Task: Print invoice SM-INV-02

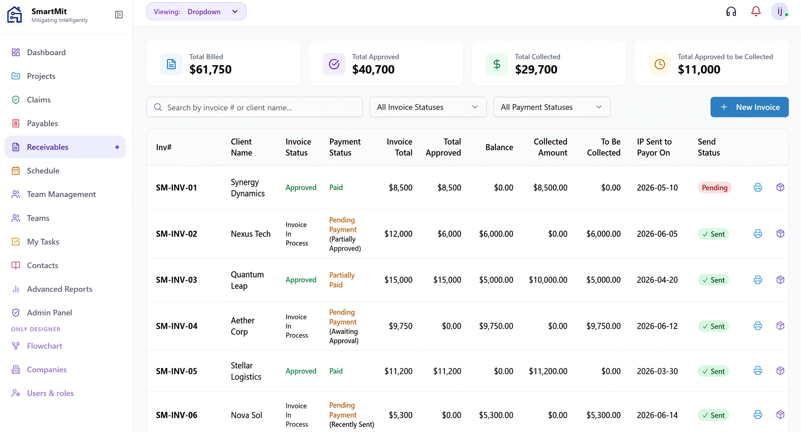Action: coord(758,234)
